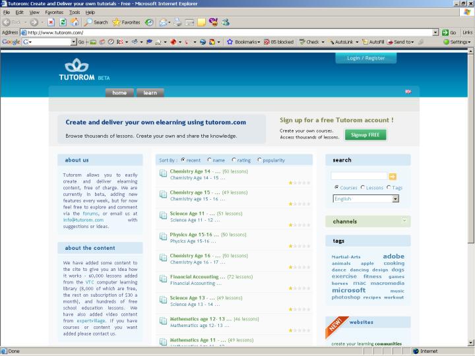Go to the browser Home page icon

pos(75,22)
